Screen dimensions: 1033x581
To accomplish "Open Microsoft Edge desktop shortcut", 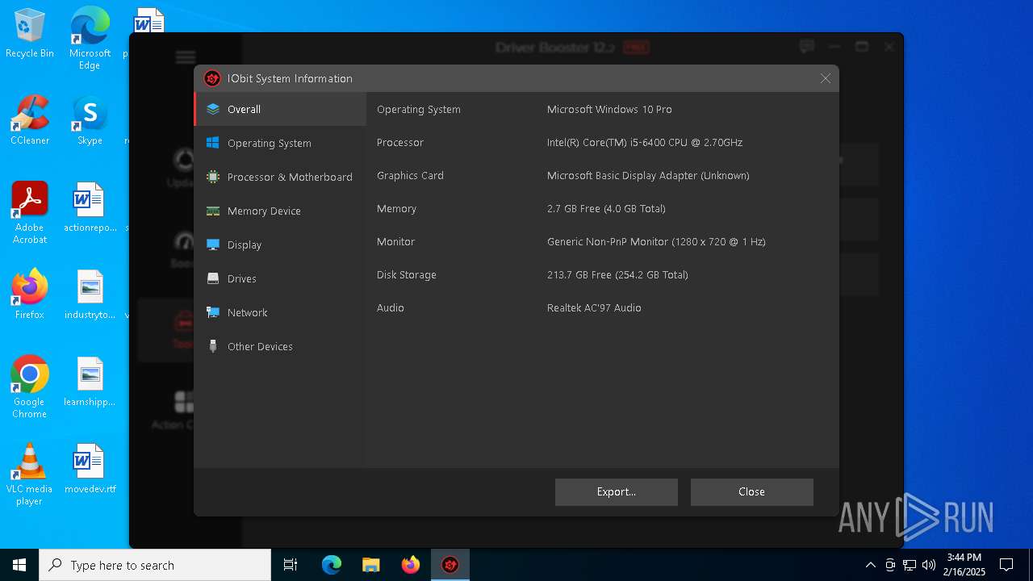I will click(90, 39).
